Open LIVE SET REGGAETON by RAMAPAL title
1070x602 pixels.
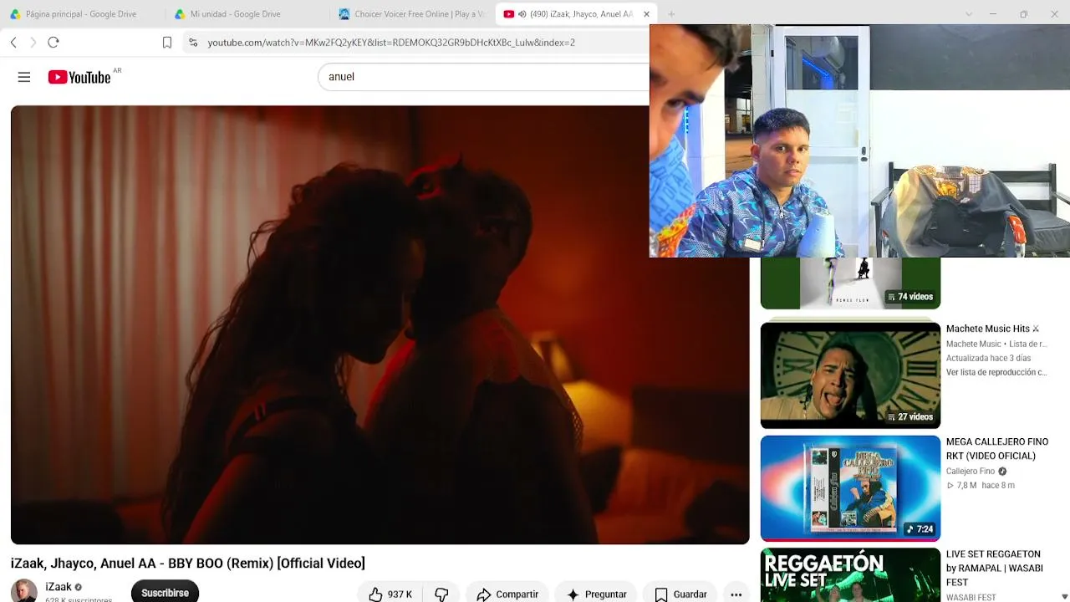coord(995,568)
